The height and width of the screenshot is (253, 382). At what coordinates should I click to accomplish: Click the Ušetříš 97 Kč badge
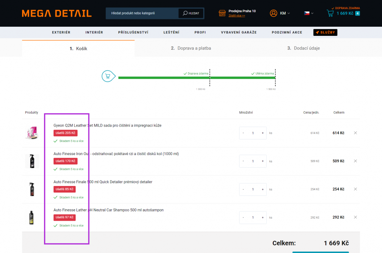[65, 217]
